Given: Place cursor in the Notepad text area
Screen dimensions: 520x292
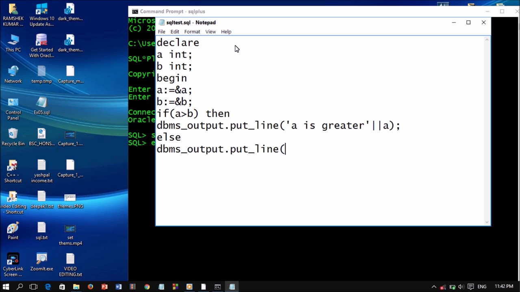Looking at the screenshot, I should (320, 130).
